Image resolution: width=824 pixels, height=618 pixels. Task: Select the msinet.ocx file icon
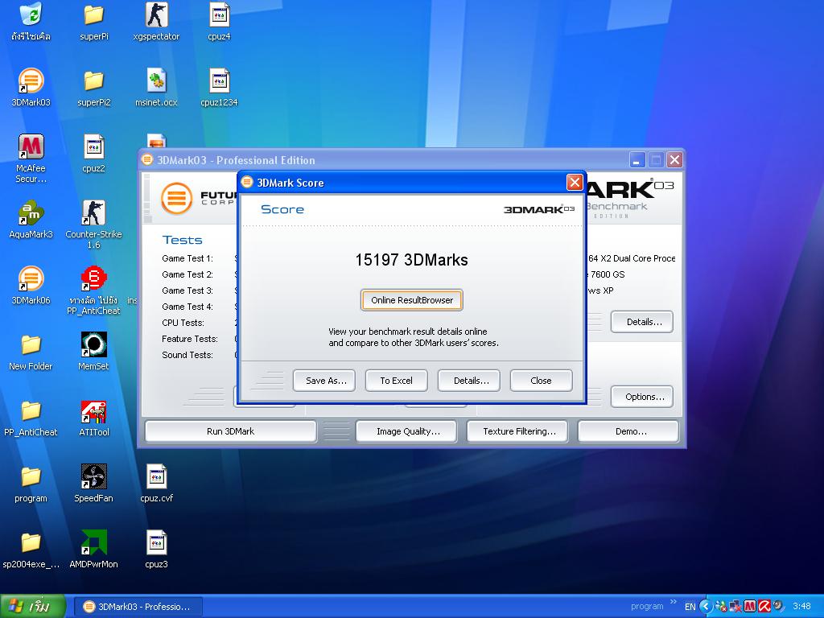(x=157, y=81)
